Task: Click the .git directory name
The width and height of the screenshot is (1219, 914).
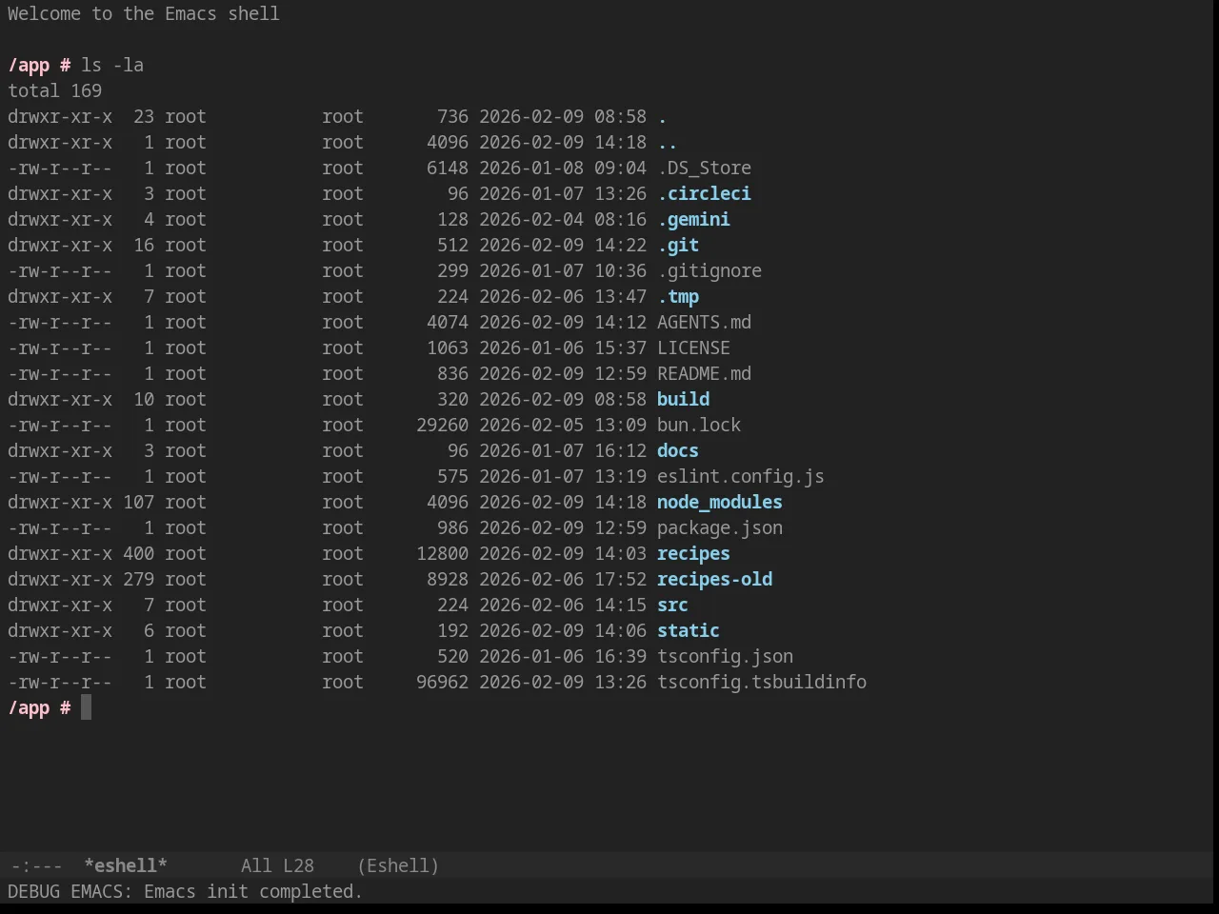Action: point(678,245)
